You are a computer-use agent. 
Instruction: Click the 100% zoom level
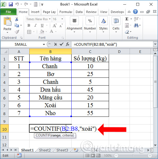(108, 156)
